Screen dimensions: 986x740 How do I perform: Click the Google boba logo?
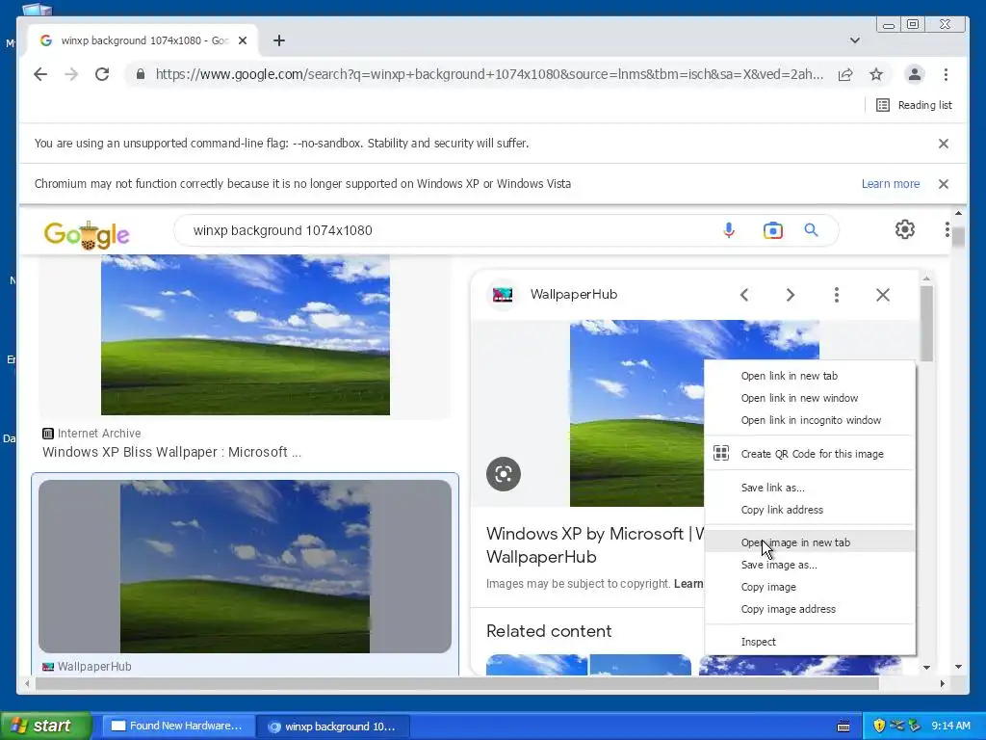coord(87,235)
